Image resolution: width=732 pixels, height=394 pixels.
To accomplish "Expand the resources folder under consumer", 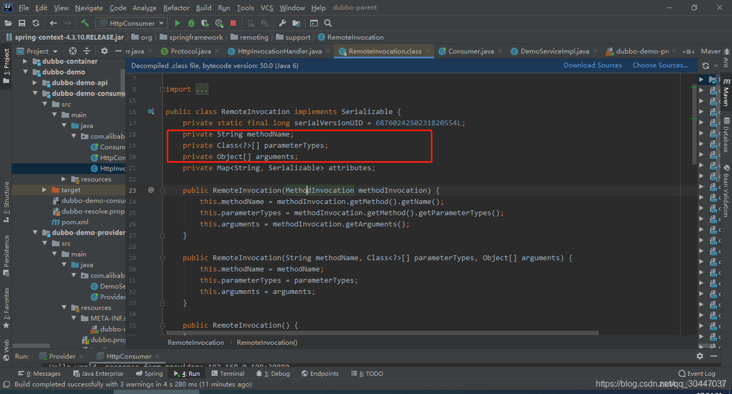I will pyautogui.click(x=64, y=179).
